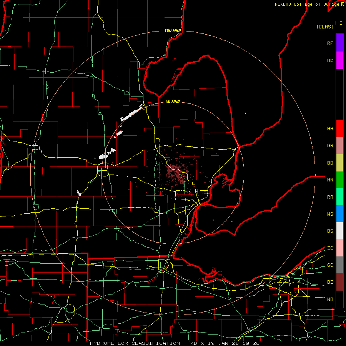
Task: Click the WS legend label
Action: tap(330, 214)
